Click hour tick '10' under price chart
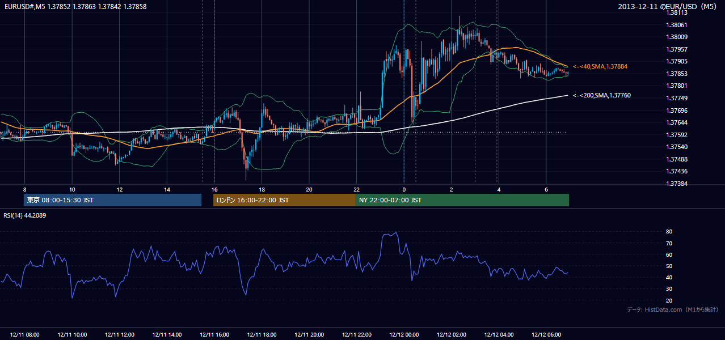725x340 pixels. click(x=72, y=189)
